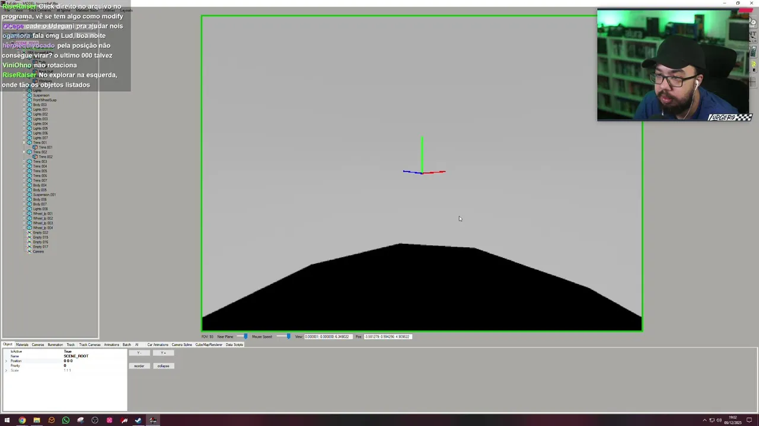
Task: Open the CubeMapRenderer tab
Action: pos(209,344)
